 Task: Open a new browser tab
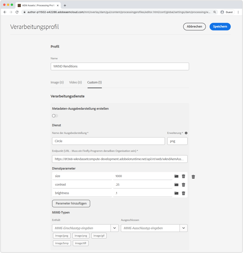click(65, 6)
